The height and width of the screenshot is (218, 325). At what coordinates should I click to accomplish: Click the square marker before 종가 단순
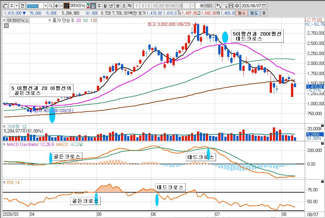[50, 20]
